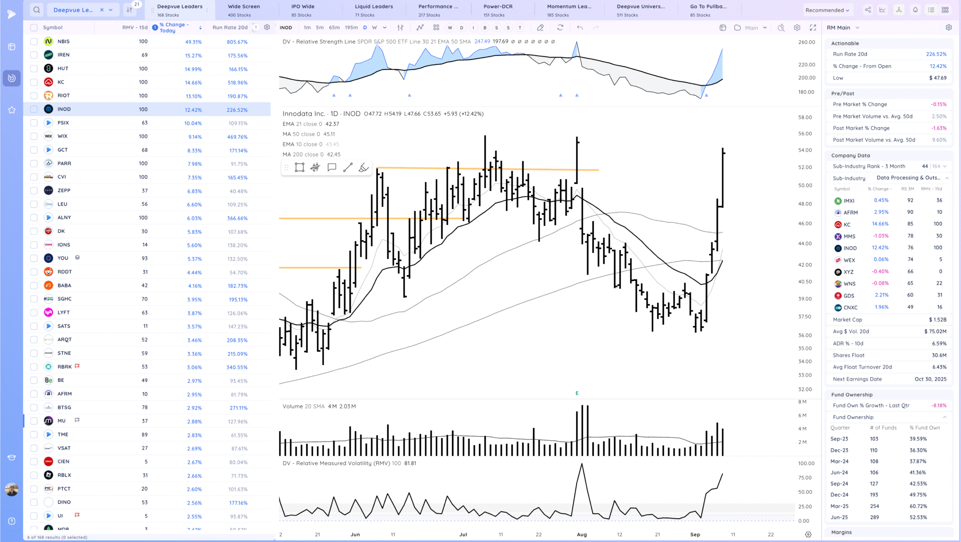961x542 pixels.
Task: Select the 195m timeframe
Action: tap(351, 27)
